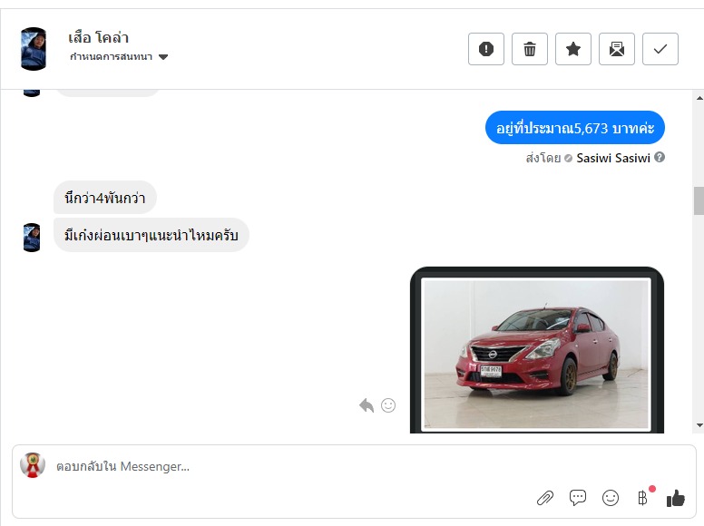Screen dimensions: 704x526
Task: Delete conversation with trash icon
Action: pos(529,49)
